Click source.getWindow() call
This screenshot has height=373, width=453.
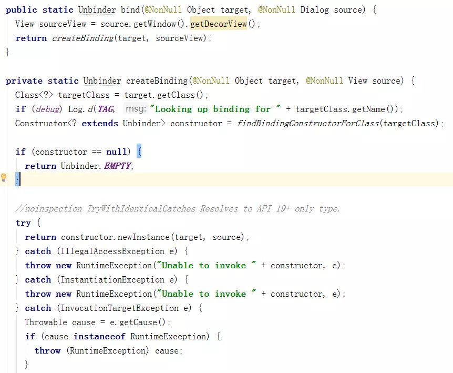(142, 24)
